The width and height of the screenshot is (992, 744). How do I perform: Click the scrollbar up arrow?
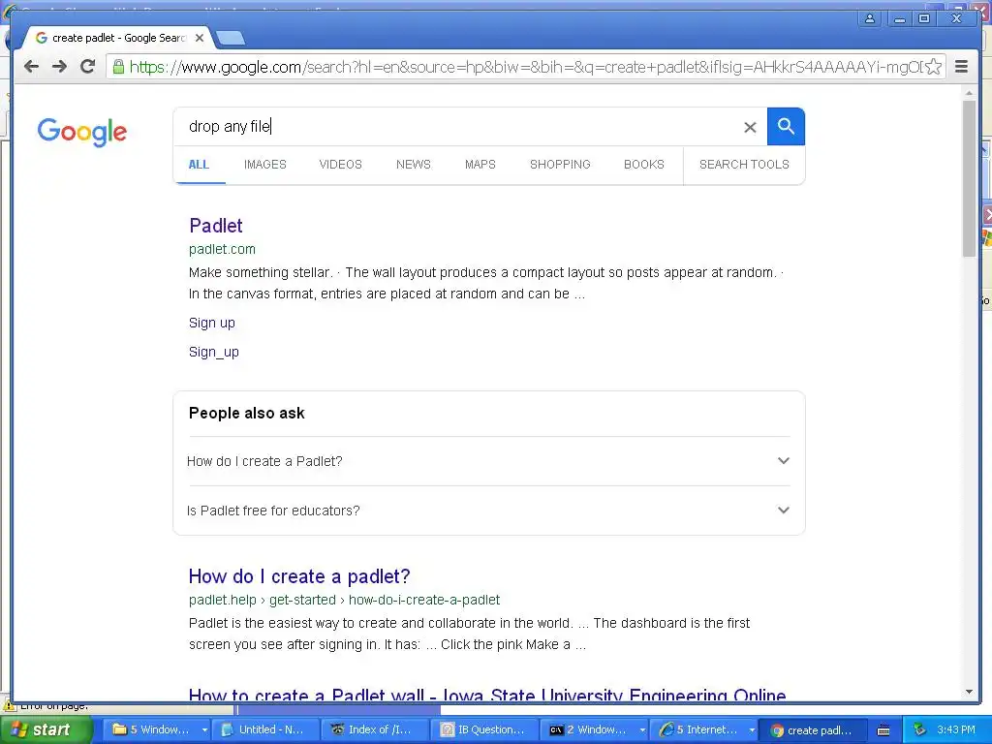click(x=969, y=93)
